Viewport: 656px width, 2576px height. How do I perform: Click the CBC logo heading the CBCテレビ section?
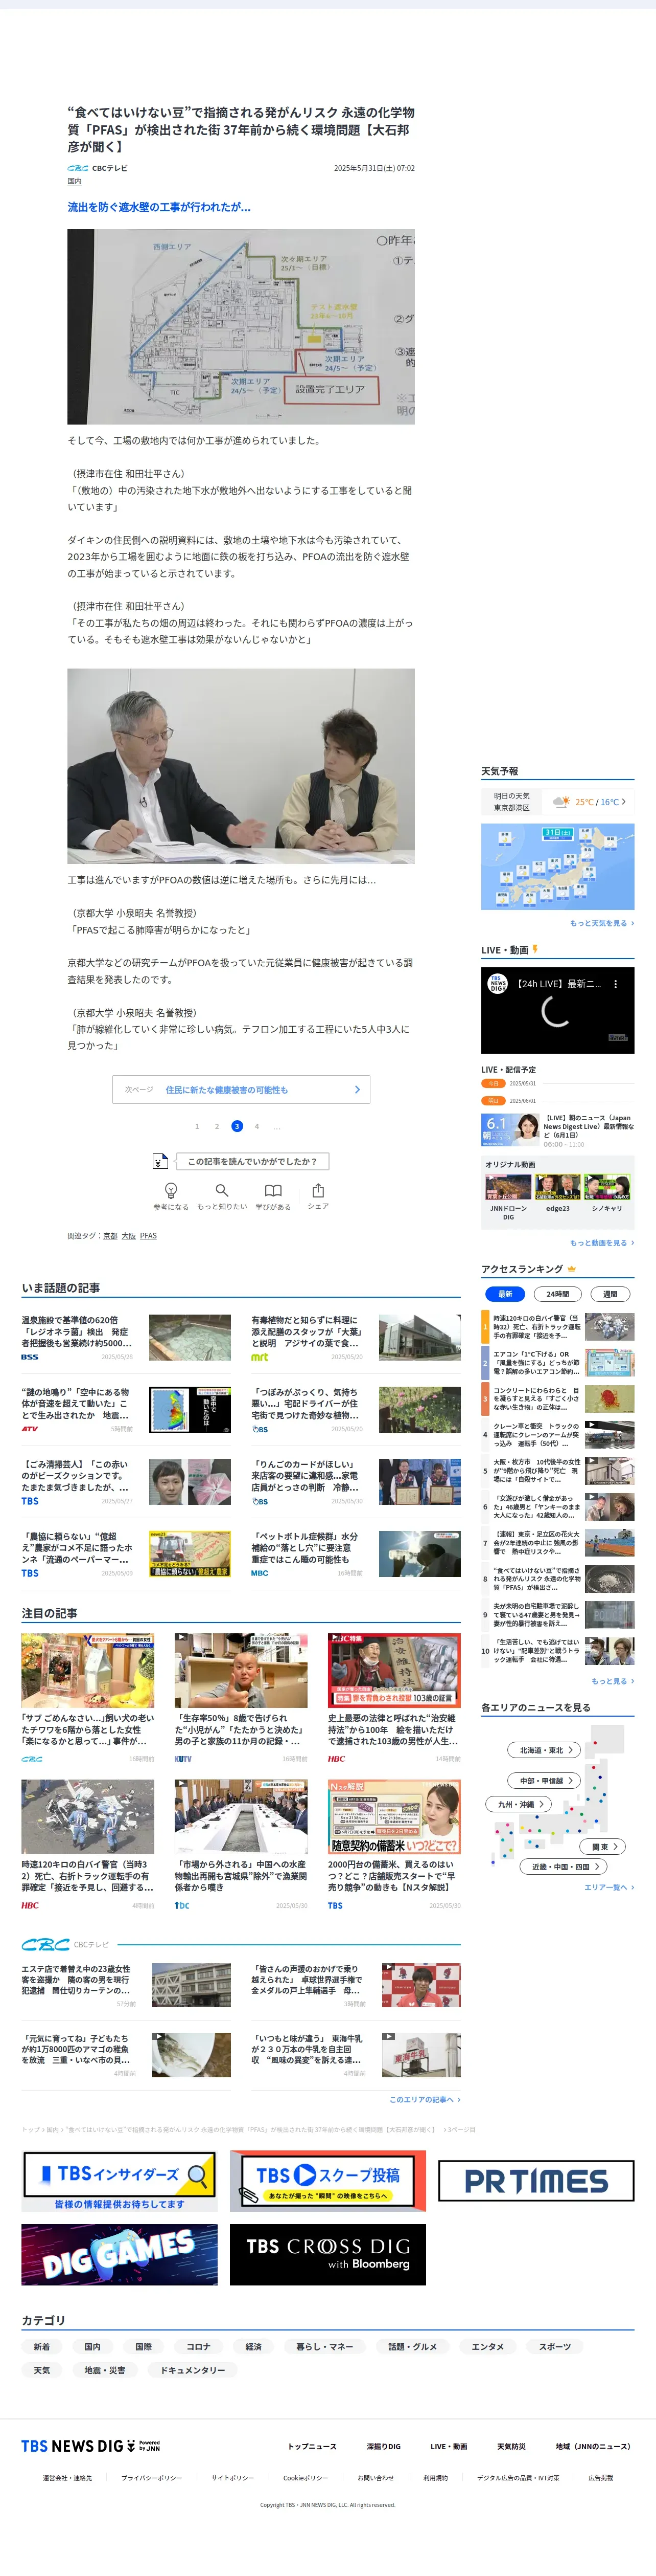[x=46, y=1944]
